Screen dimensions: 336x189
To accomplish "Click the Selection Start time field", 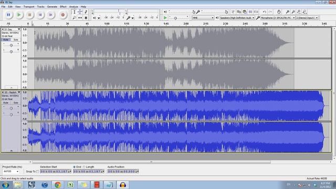I will point(56,172).
